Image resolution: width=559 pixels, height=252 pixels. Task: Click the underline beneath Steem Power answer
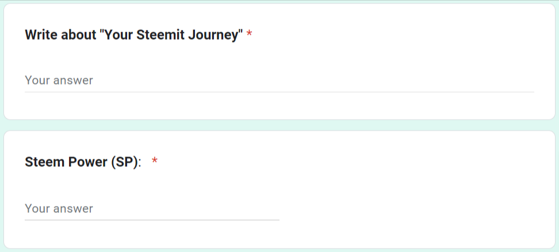tap(152, 220)
